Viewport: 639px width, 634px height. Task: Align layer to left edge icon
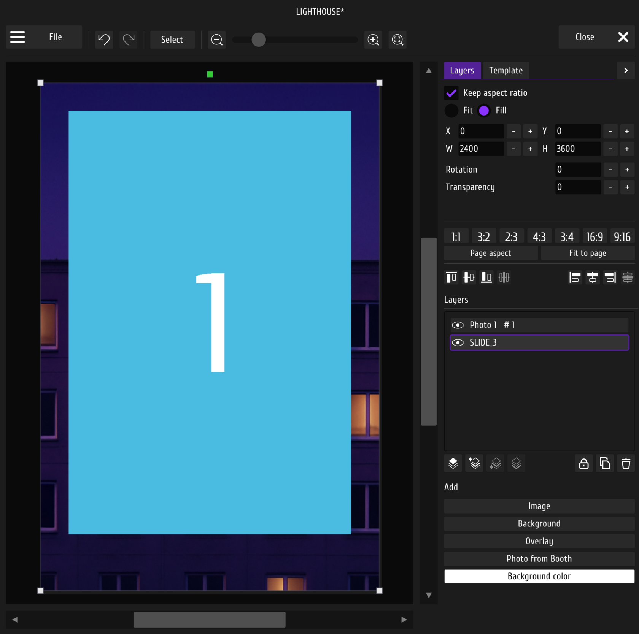pos(575,277)
